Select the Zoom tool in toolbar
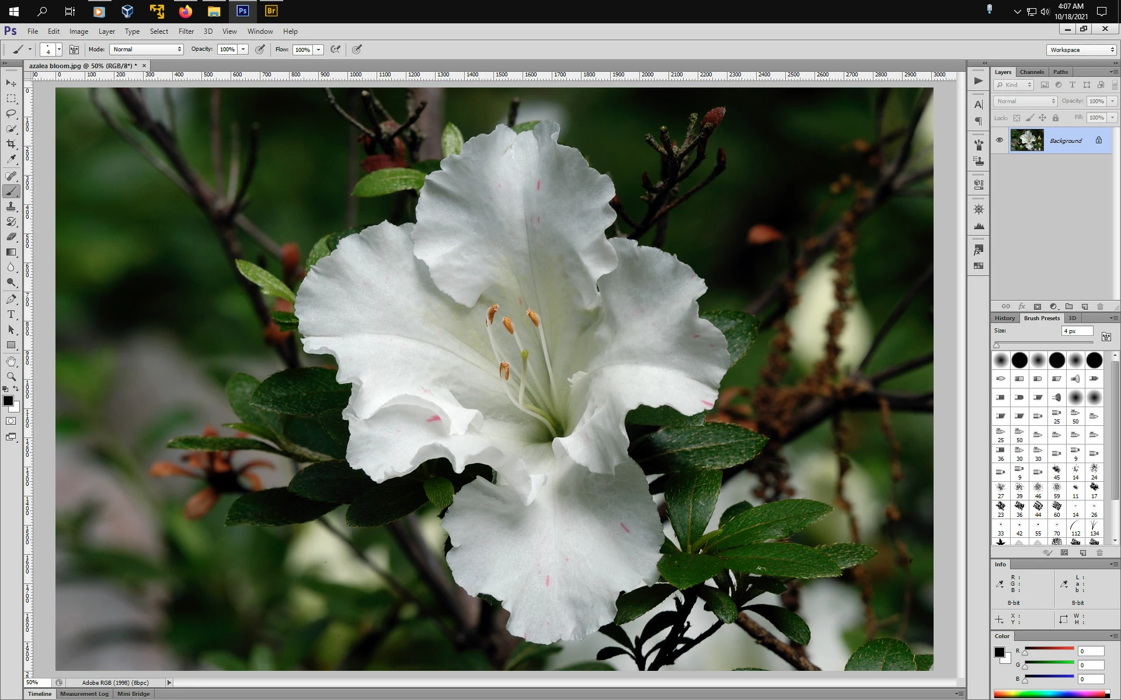This screenshot has width=1121, height=700. (11, 377)
